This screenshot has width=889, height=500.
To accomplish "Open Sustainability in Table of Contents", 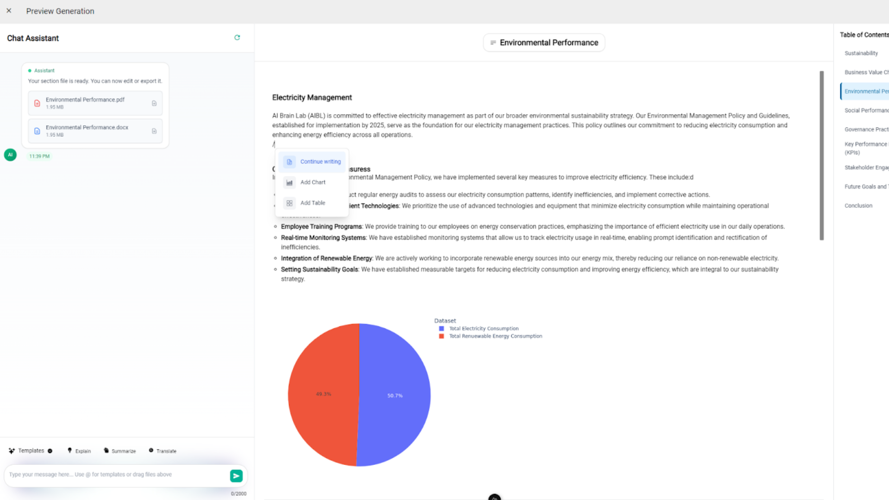I will point(861,53).
